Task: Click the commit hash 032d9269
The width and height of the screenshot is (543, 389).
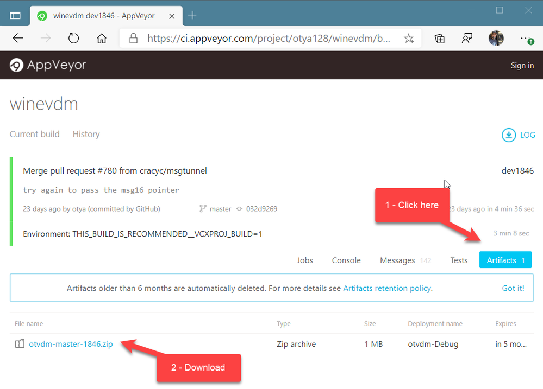Action: pos(261,208)
